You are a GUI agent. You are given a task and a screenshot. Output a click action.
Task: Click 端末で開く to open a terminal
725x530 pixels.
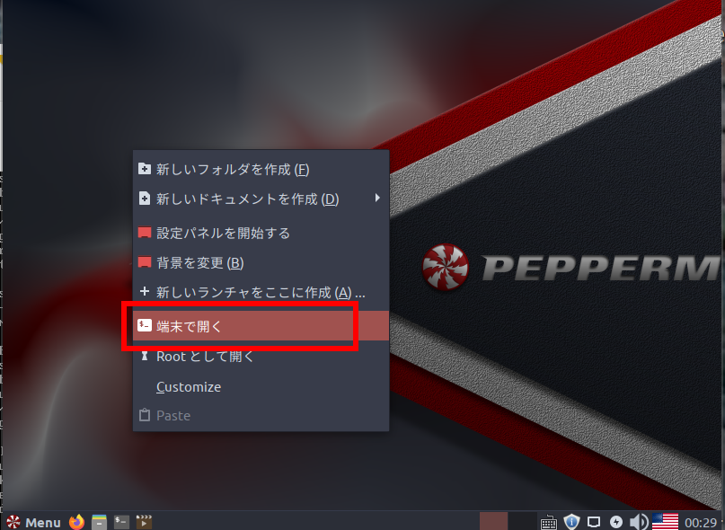261,326
